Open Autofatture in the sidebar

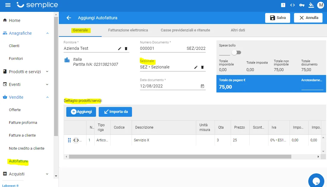coord(18,161)
